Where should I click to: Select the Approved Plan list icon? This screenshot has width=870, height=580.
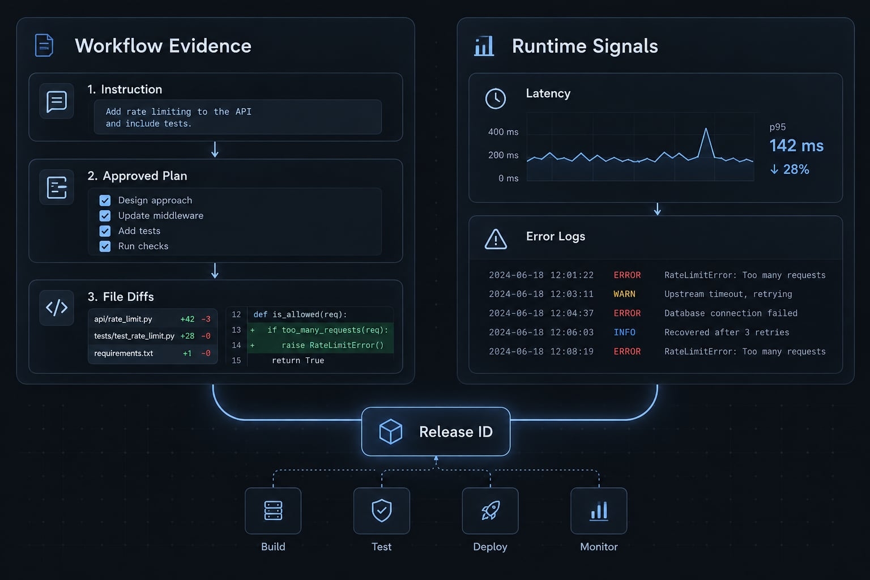click(x=57, y=187)
